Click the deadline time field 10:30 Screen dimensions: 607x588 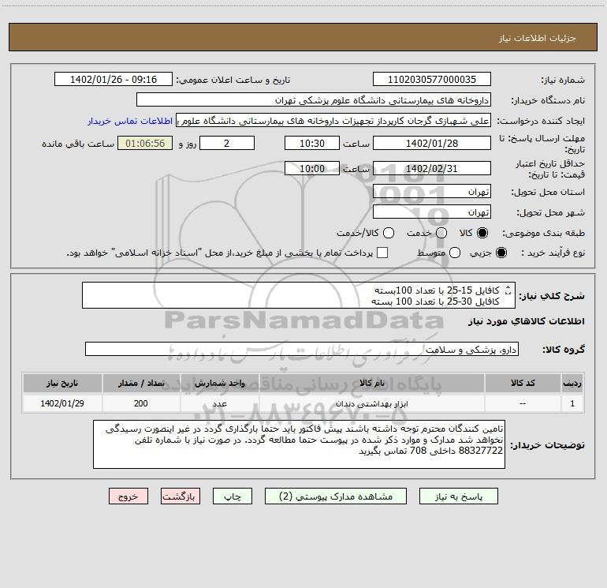point(312,143)
